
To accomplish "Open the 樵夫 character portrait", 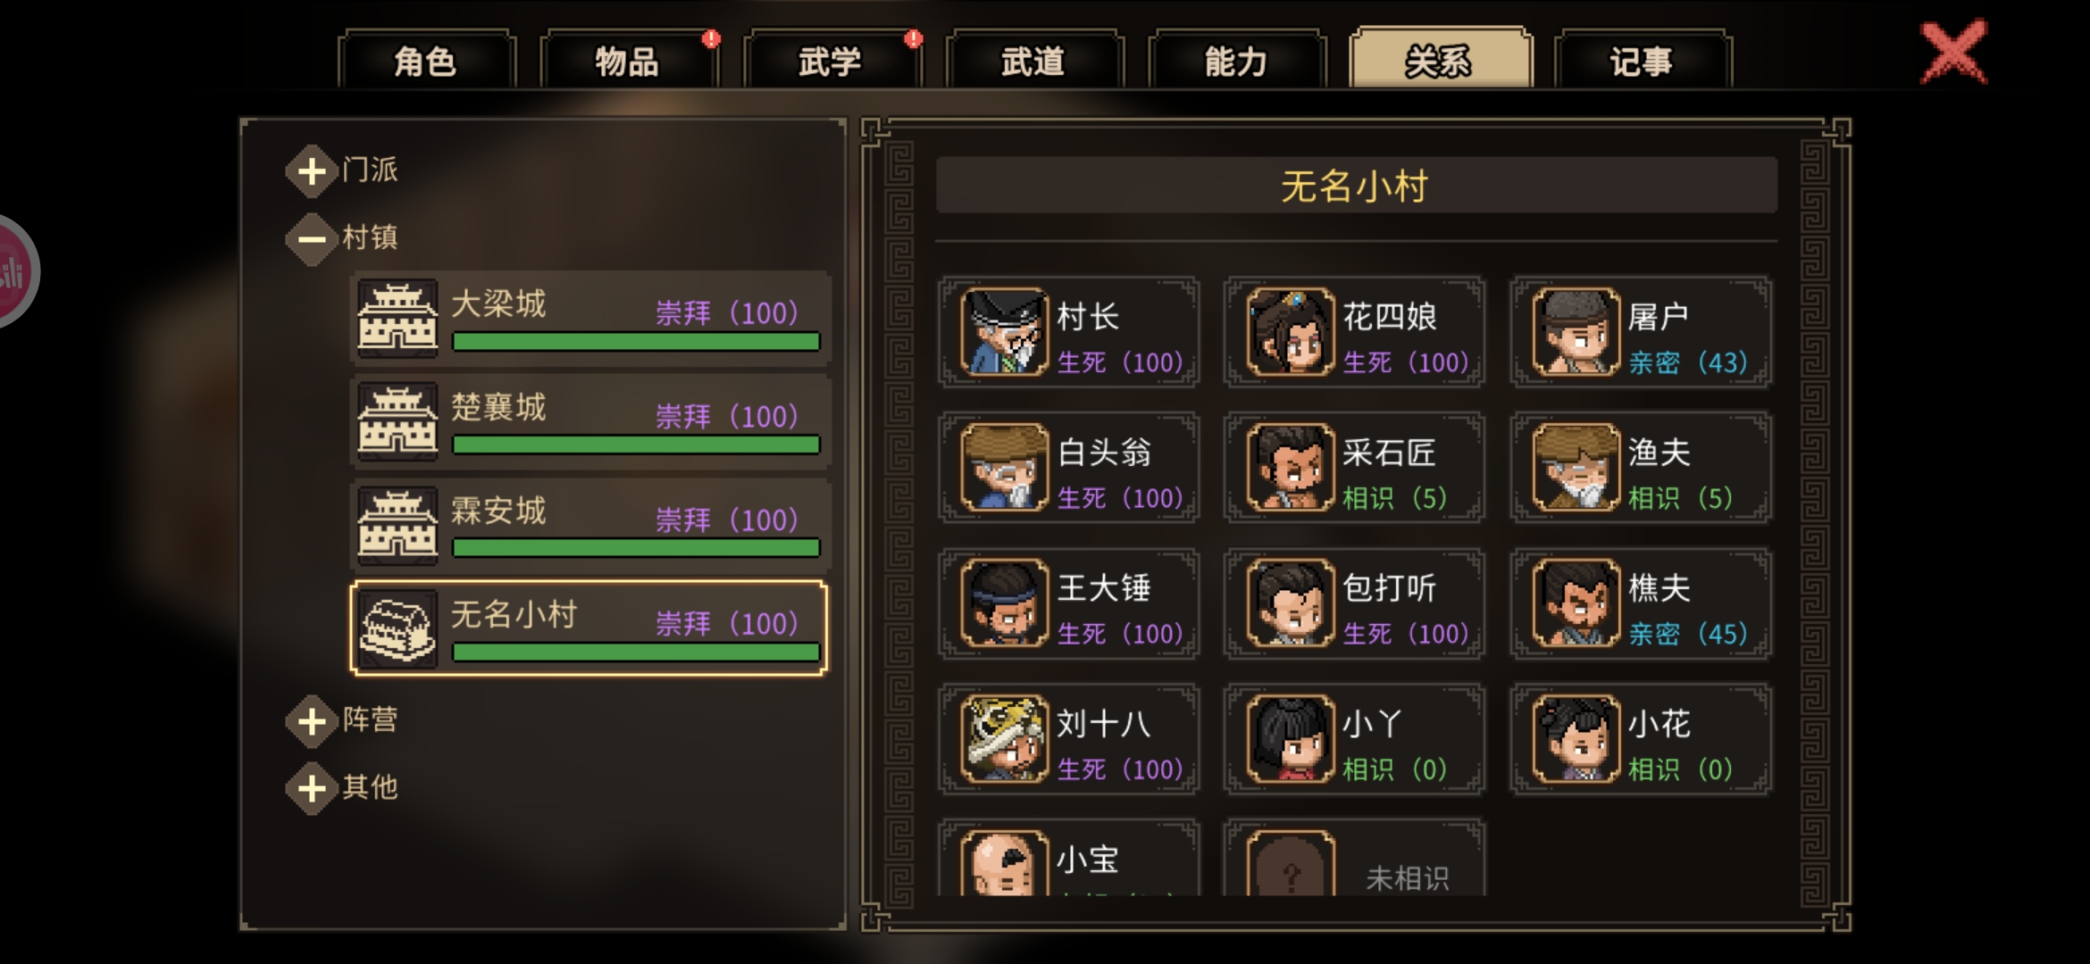I will pos(1576,602).
